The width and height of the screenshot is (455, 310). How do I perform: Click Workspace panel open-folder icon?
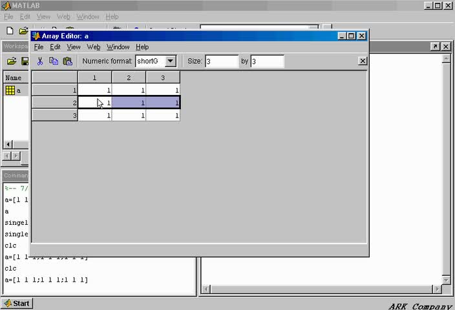(12, 61)
